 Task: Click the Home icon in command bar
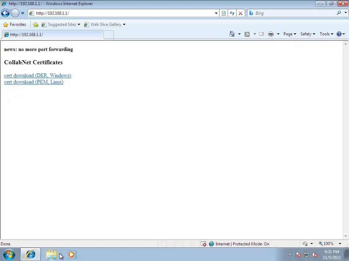pyautogui.click(x=232, y=34)
